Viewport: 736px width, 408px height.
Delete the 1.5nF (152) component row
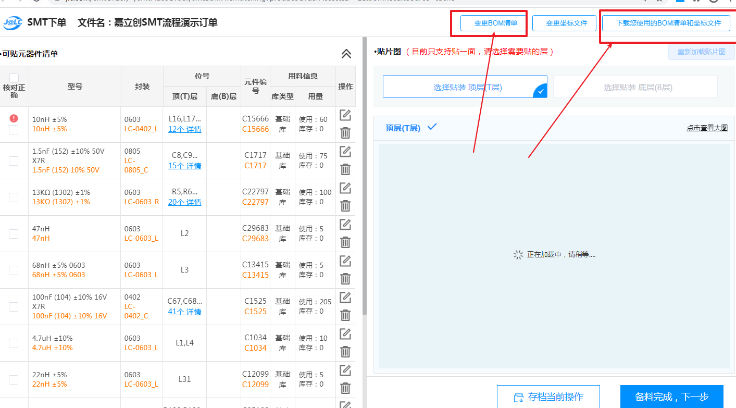coord(345,169)
